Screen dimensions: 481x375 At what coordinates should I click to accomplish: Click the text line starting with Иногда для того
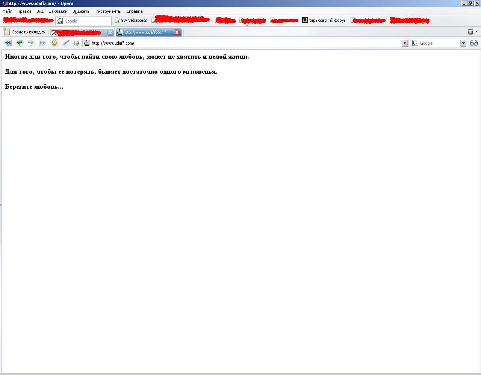[127, 57]
